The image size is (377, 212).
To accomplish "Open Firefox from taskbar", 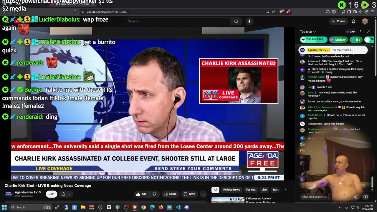I will [x=161, y=207].
